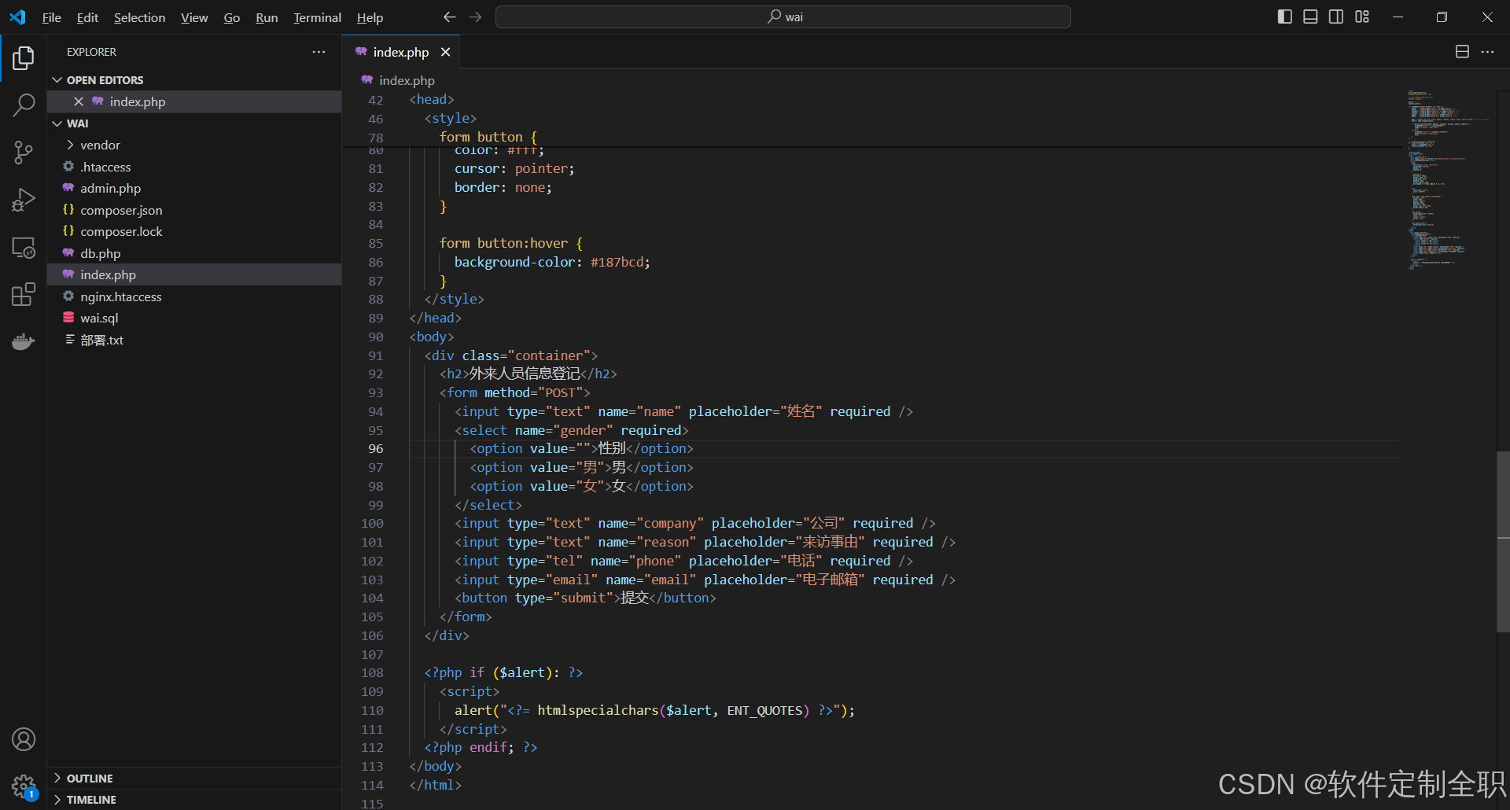Open nginx.htaccess in the file tree
1510x810 pixels.
[194, 296]
